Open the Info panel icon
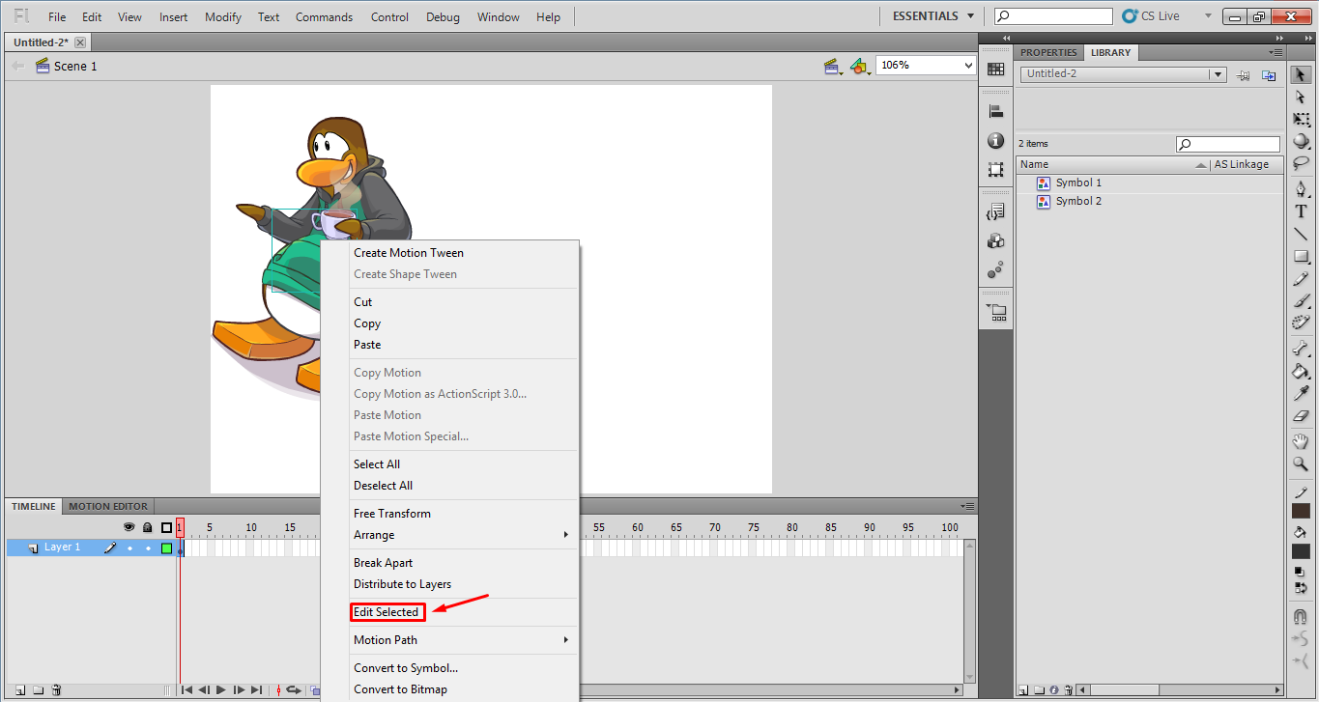1319x702 pixels. pos(995,141)
